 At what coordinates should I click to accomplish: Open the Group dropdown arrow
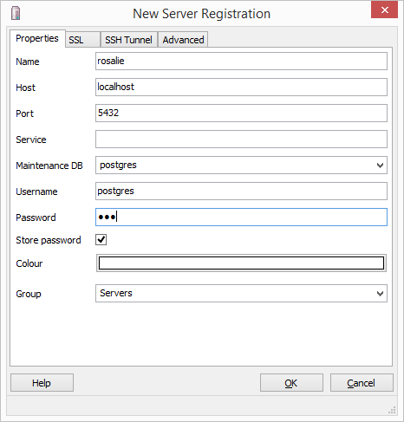[380, 294]
